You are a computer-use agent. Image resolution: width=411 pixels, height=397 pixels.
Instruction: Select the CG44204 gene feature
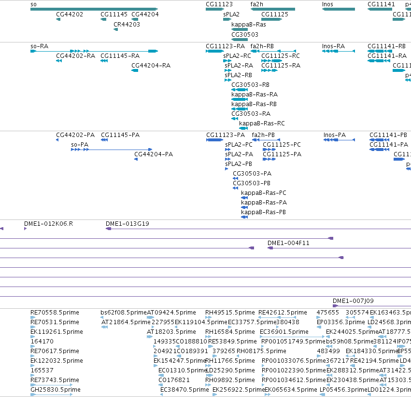pos(135,19)
